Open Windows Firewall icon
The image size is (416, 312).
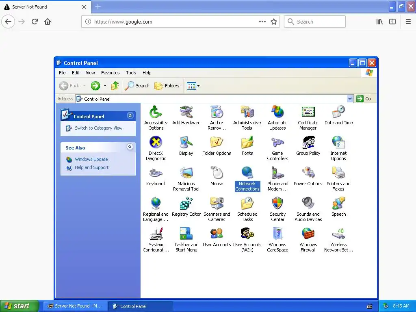click(308, 240)
